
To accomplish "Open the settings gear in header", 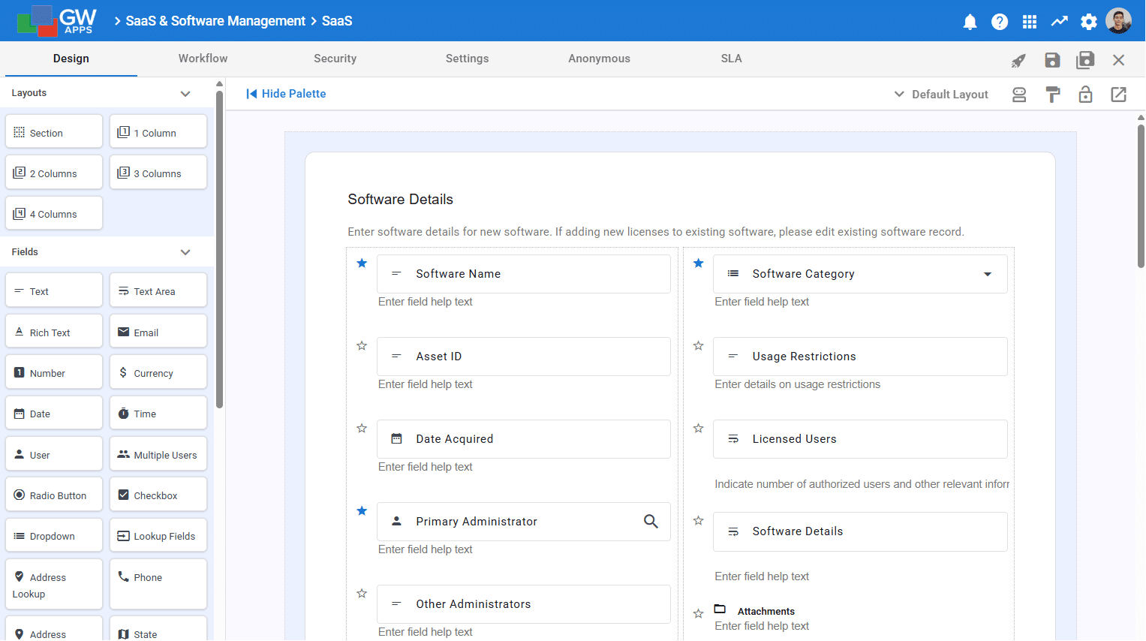I will [1089, 22].
